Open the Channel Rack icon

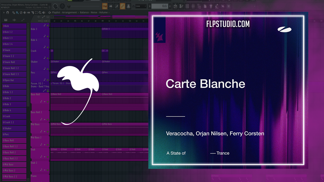[x=187, y=6]
